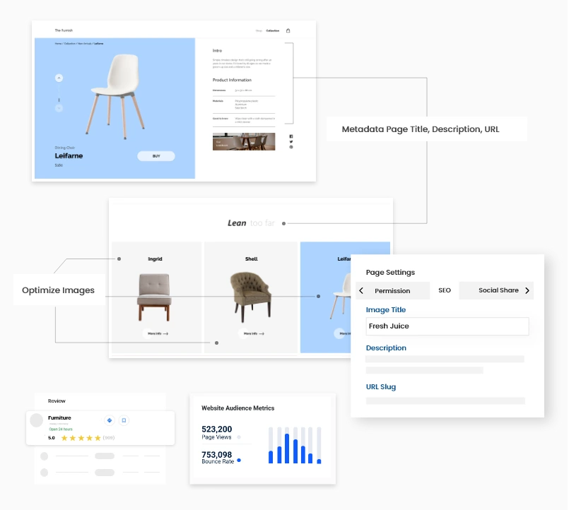
Task: Click the left chevron in Page Settings tabs
Action: coord(361,290)
